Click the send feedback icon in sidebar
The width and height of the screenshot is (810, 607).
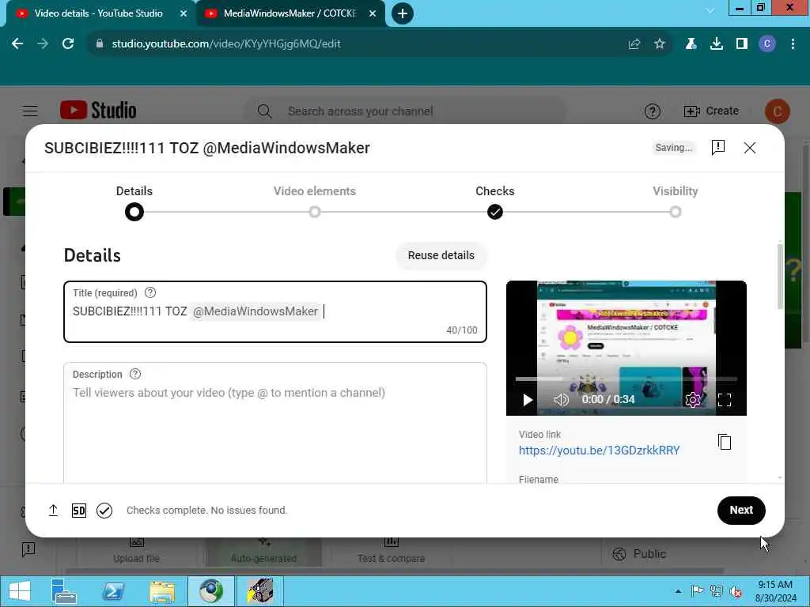click(x=28, y=549)
